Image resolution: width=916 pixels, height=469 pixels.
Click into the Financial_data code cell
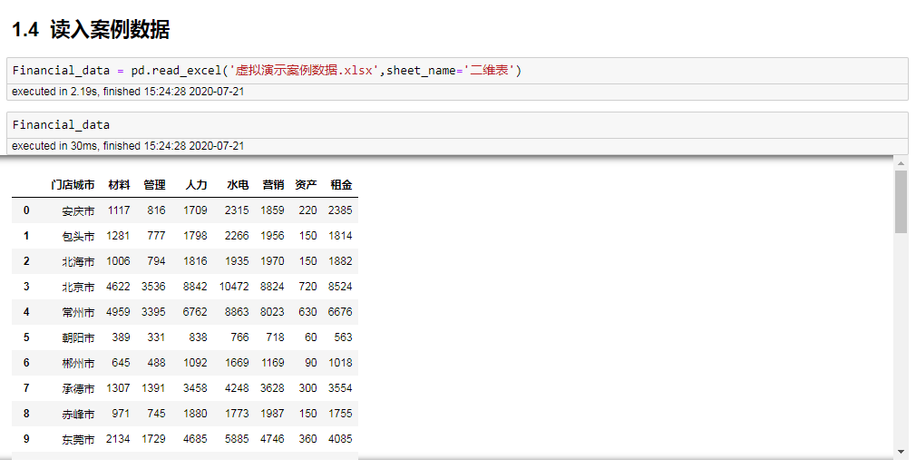coord(457,125)
